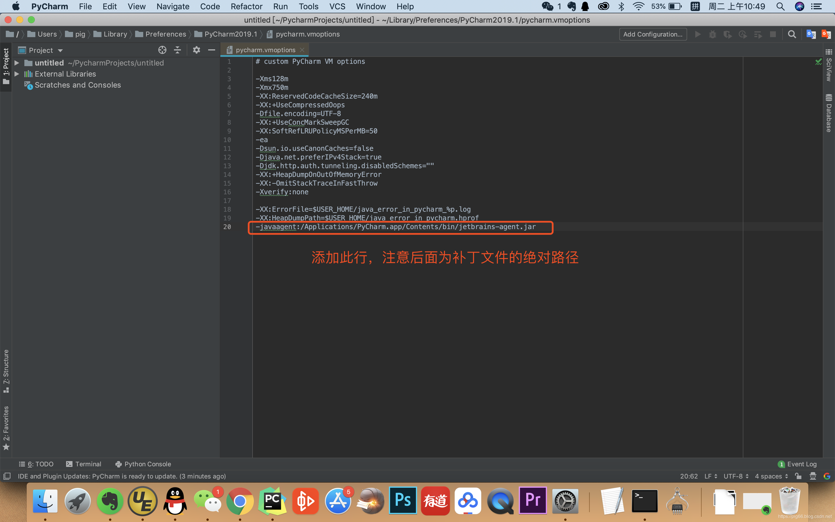
Task: Toggle the SciView side panel
Action: point(829,66)
